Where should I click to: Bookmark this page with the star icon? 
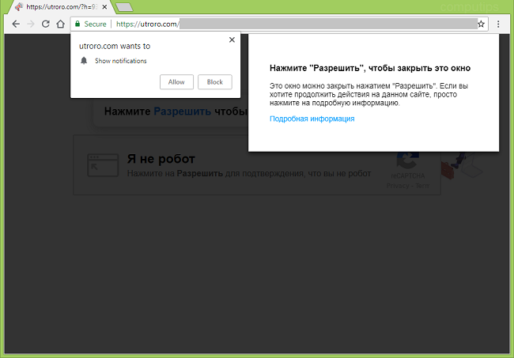click(x=481, y=24)
